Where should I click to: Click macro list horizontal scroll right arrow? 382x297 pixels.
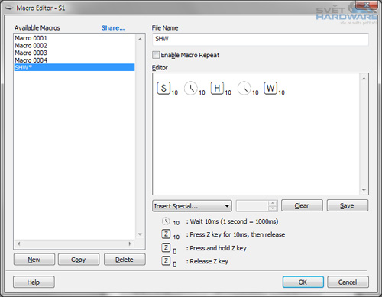click(x=130, y=244)
